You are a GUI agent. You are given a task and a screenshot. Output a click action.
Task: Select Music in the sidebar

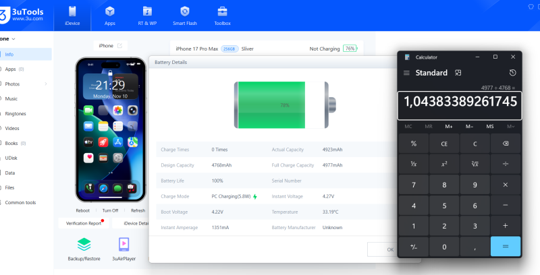(11, 98)
